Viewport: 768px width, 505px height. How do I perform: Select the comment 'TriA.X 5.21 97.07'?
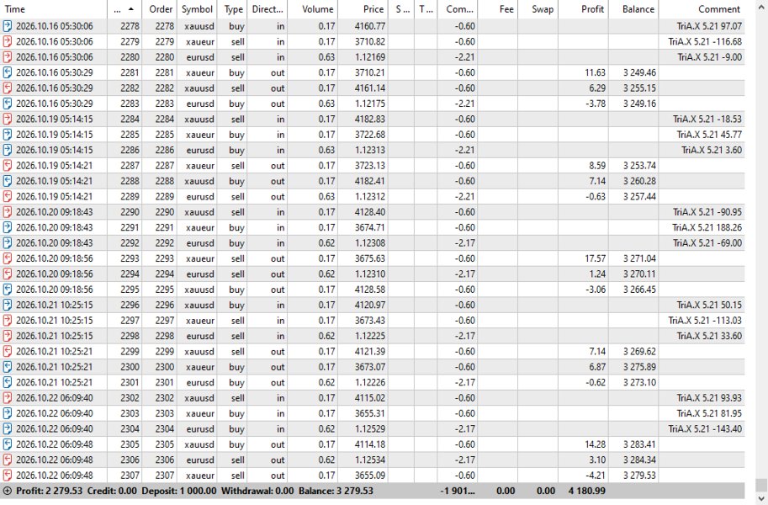[709, 26]
